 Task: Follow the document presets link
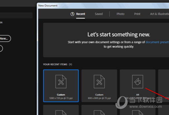(157, 42)
